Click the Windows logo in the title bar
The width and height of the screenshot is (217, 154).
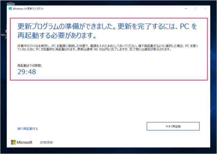(x=11, y=8)
